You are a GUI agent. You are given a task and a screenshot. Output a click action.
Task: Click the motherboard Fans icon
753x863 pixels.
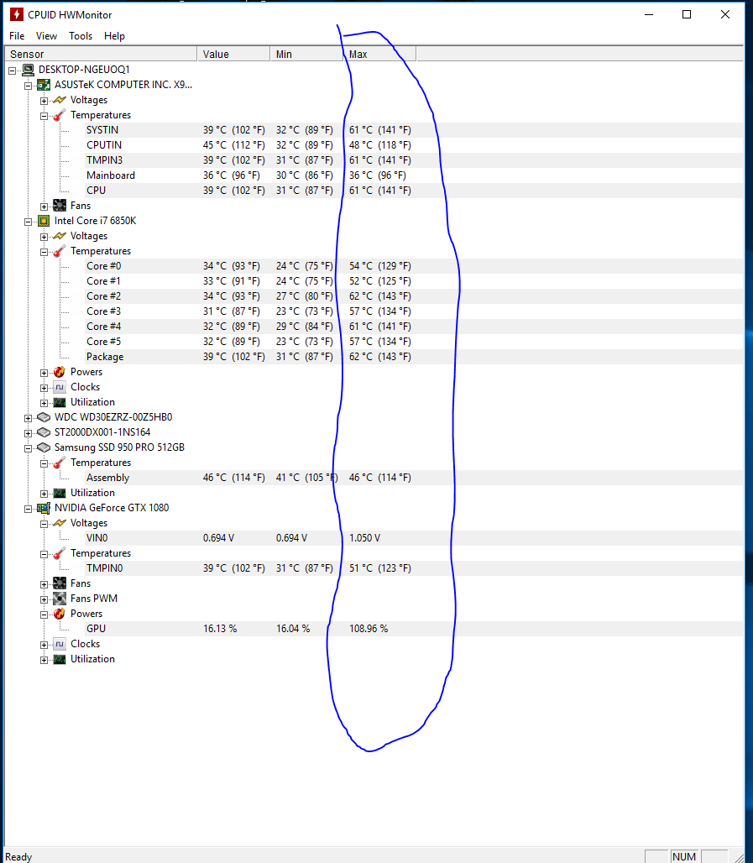click(x=60, y=206)
